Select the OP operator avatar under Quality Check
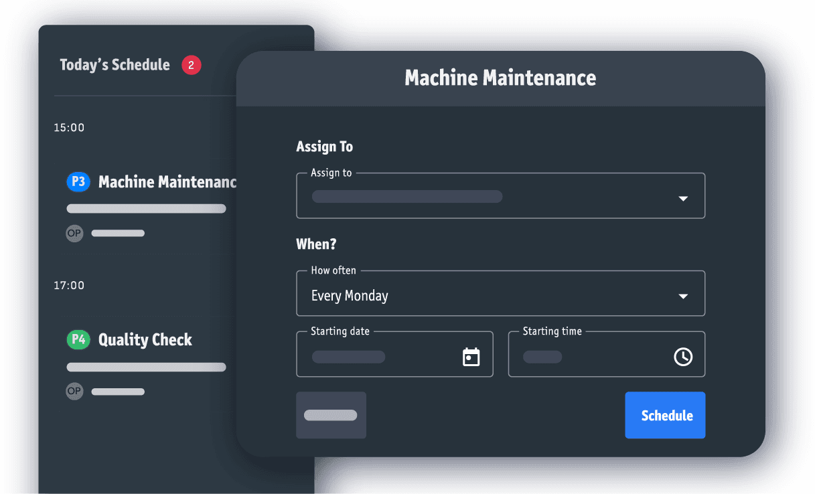Screen dimensions: 815x494 point(74,391)
